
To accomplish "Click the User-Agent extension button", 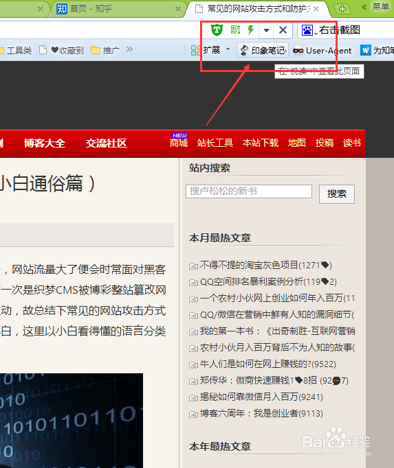I will 322,51.
